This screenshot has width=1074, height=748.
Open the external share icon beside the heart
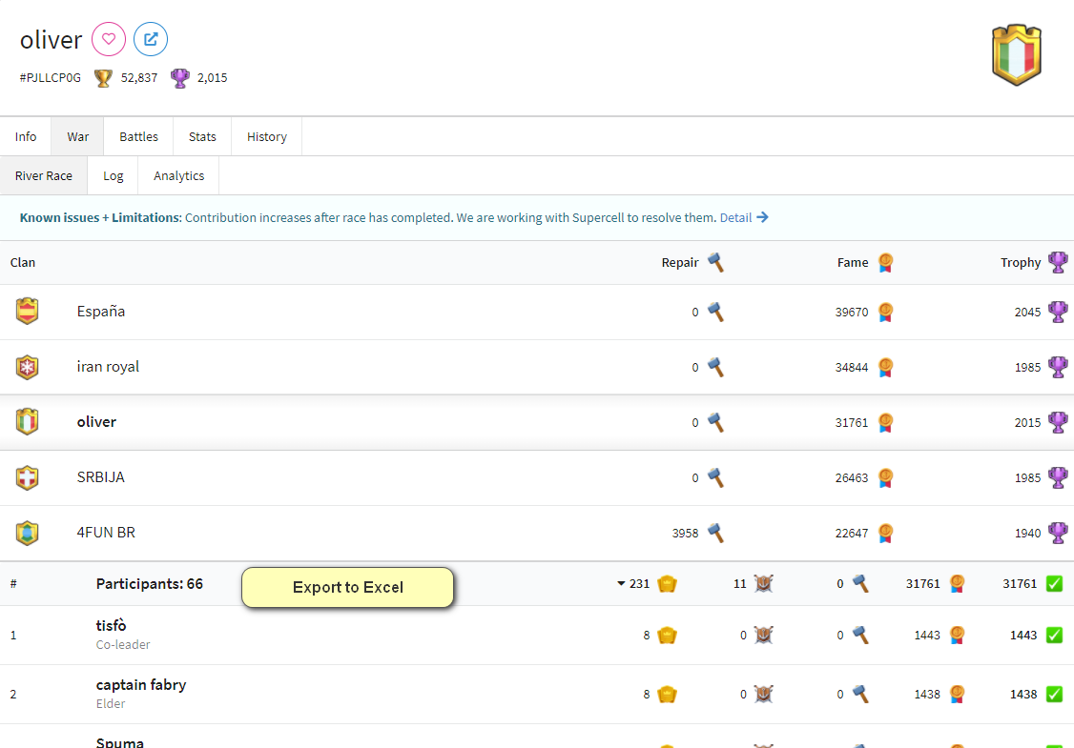151,39
